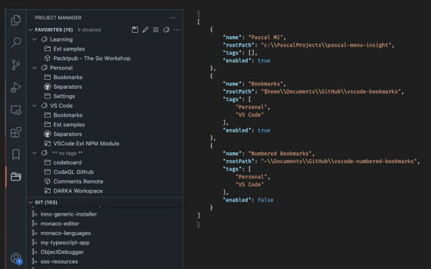This screenshot has width=431, height=269.
Task: Open the Explorer view in activity bar
Action: [16, 20]
